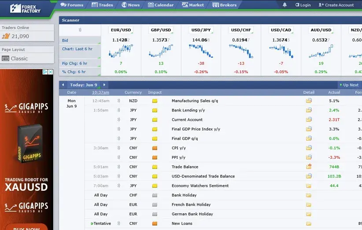Go to next day using right arrow
The height and width of the screenshot is (230, 362).
pos(104,85)
